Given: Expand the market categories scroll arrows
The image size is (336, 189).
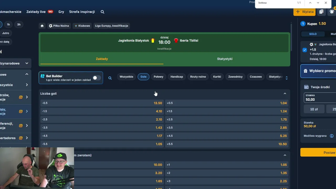Looking at the screenshot, I should (287, 78).
